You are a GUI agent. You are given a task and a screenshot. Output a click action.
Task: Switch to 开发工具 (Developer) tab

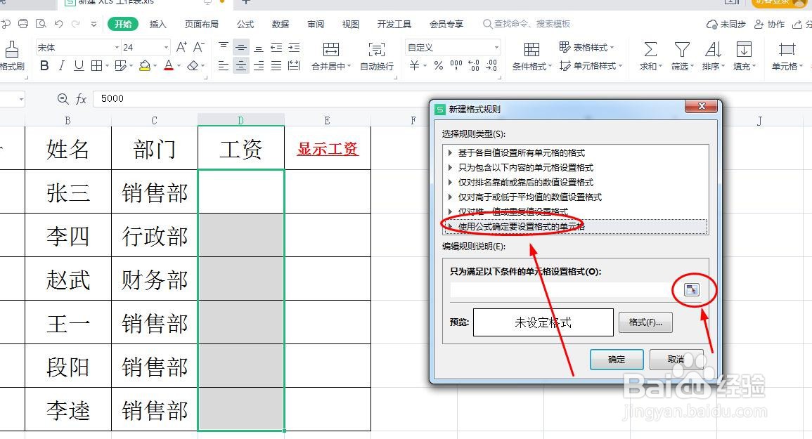pos(394,24)
